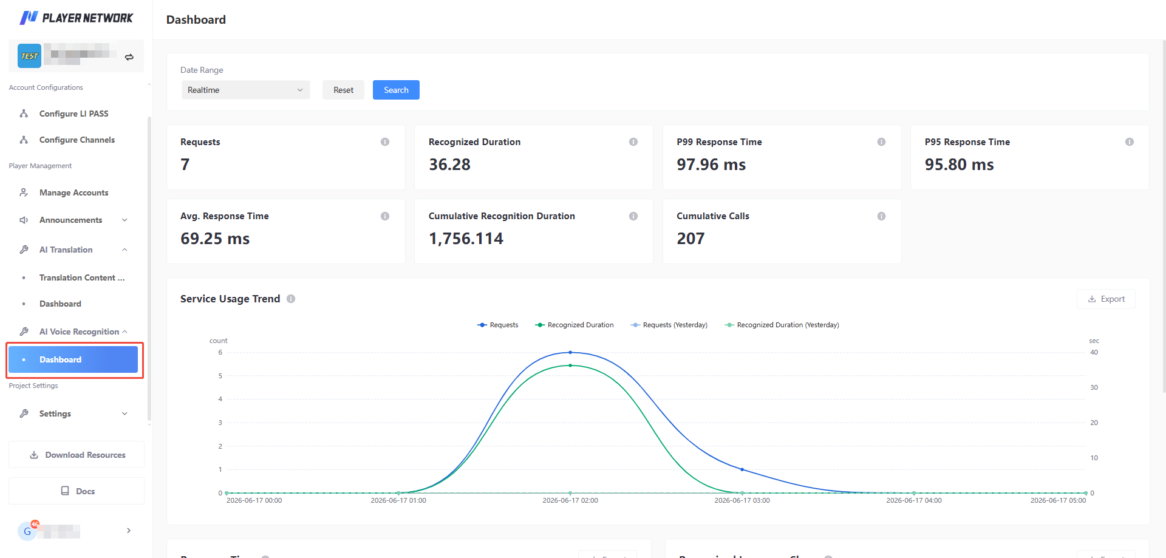The image size is (1166, 558).
Task: Click the 69.25 ms average response value
Action: [x=215, y=239]
